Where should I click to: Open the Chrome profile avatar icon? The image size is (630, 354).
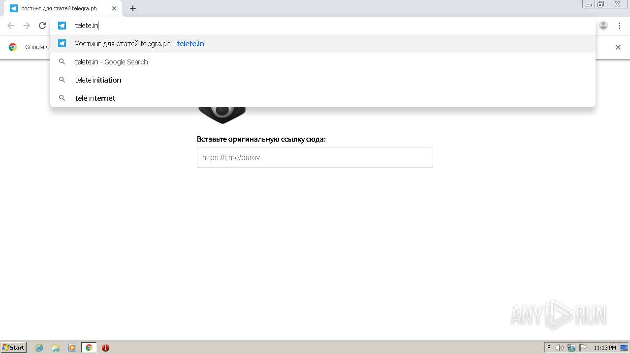click(x=603, y=26)
